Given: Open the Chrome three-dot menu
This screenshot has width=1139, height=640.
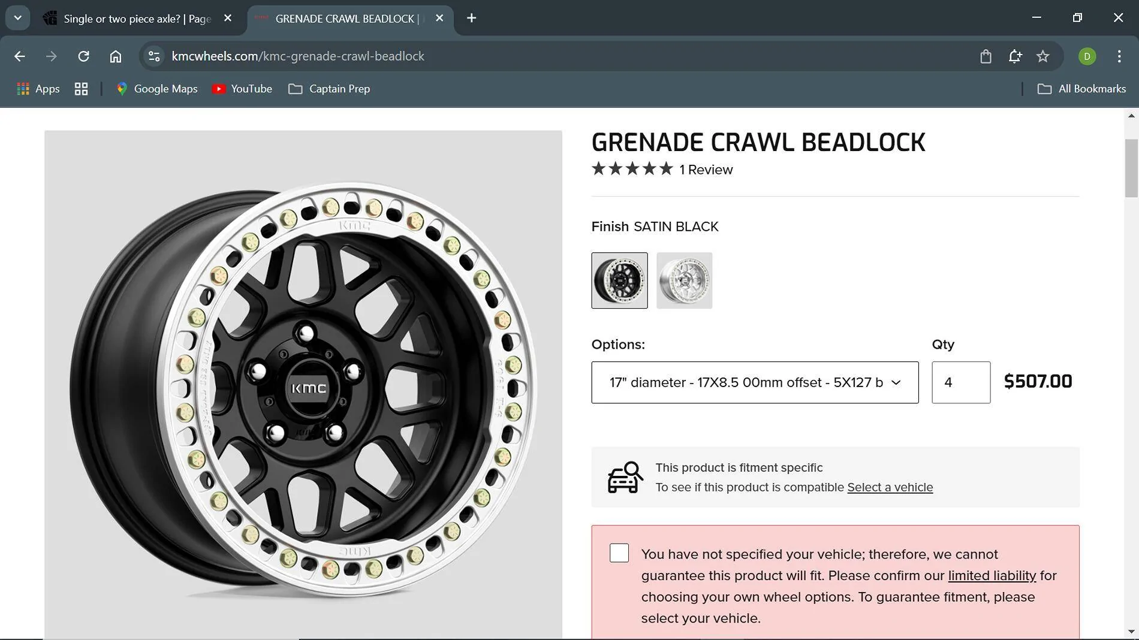Looking at the screenshot, I should 1119,56.
